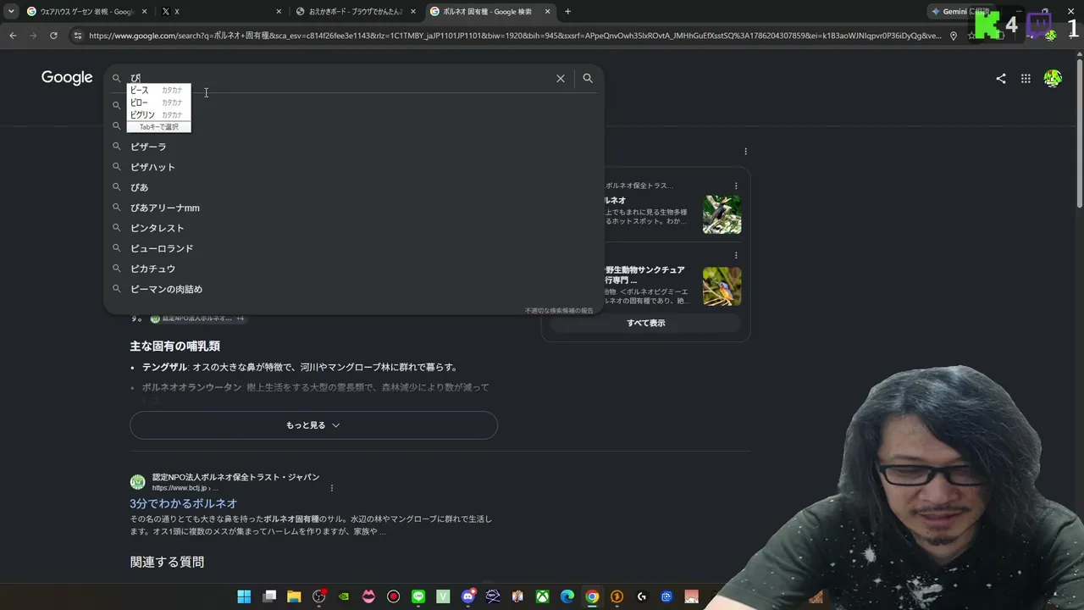Select IME candidate ピース
The height and width of the screenshot is (610, 1084).
point(158,91)
